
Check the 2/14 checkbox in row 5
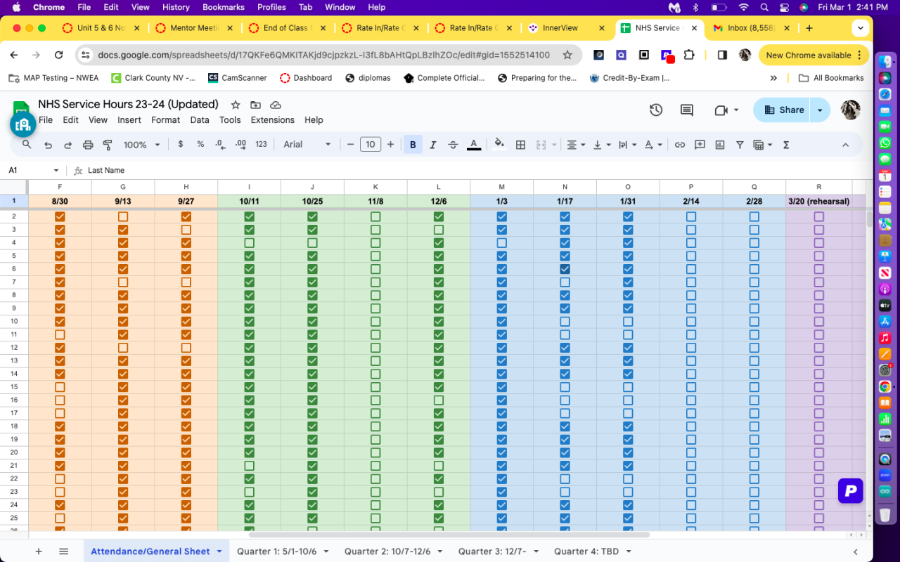(691, 256)
